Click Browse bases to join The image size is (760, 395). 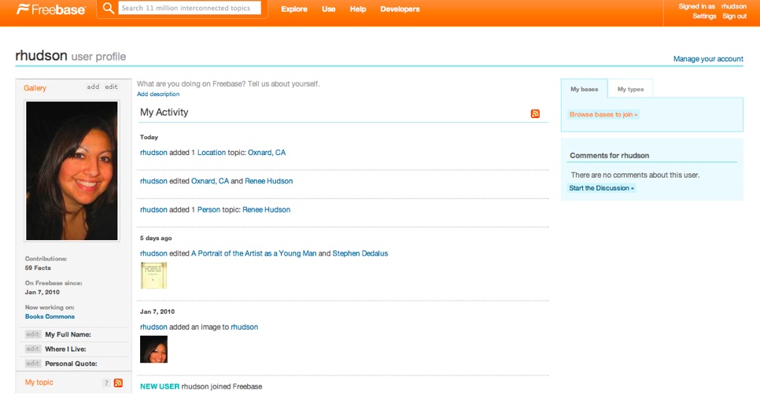click(603, 114)
